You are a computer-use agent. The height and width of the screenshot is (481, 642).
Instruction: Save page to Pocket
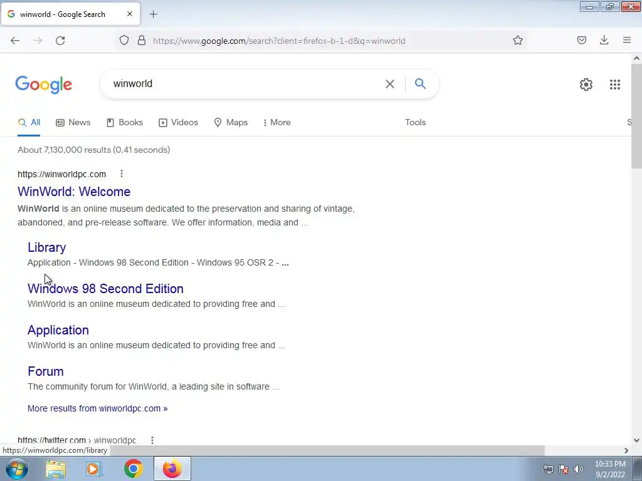pyautogui.click(x=581, y=40)
